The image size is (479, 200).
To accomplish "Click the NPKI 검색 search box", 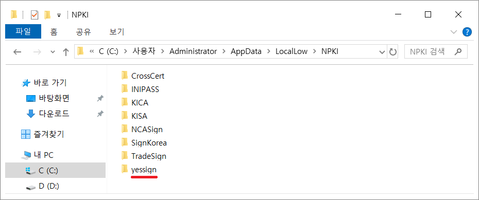I will pyautogui.click(x=436, y=52).
